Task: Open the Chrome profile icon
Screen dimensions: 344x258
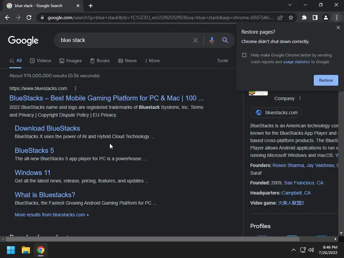Action: [x=326, y=17]
